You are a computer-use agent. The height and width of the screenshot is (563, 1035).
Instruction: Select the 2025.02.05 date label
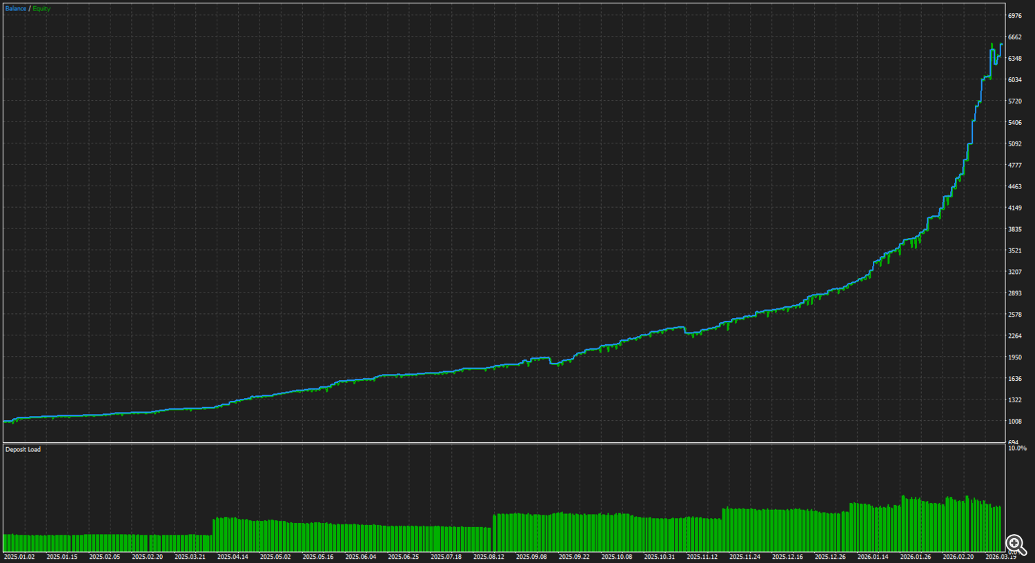tap(105, 557)
